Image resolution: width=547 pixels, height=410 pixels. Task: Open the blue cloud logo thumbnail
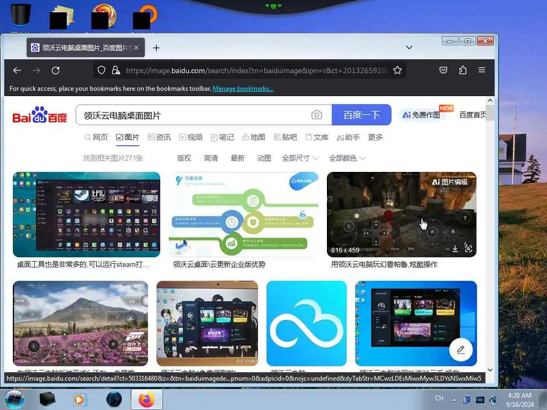pos(307,323)
